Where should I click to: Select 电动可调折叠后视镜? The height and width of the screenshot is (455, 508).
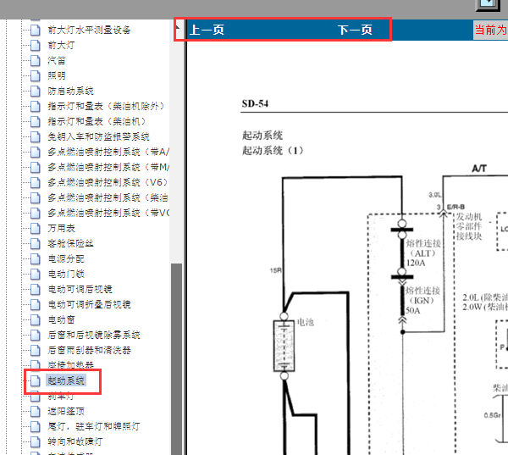coord(90,304)
